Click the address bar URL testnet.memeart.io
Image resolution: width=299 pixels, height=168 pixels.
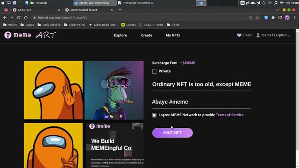(62, 18)
